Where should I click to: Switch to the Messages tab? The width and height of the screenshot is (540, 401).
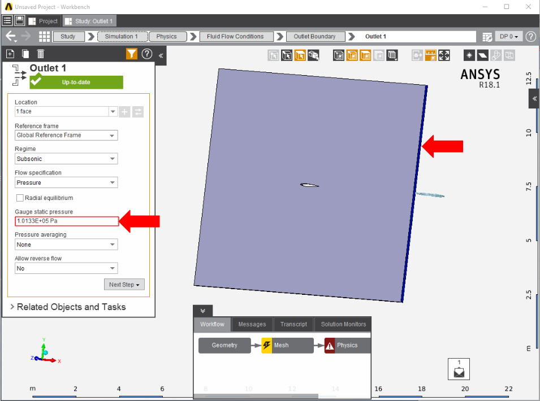252,324
